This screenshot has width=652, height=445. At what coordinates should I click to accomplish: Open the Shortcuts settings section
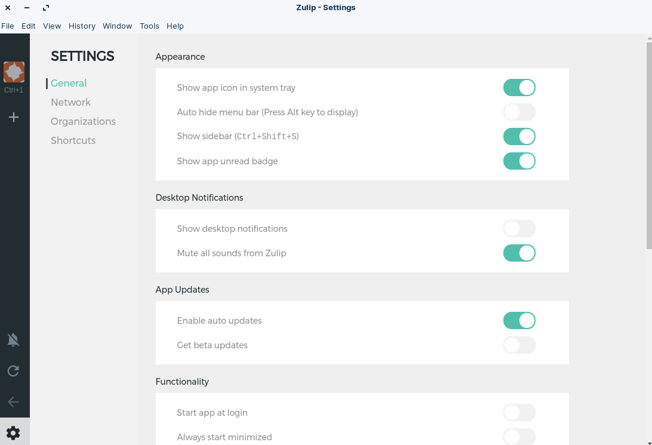73,140
